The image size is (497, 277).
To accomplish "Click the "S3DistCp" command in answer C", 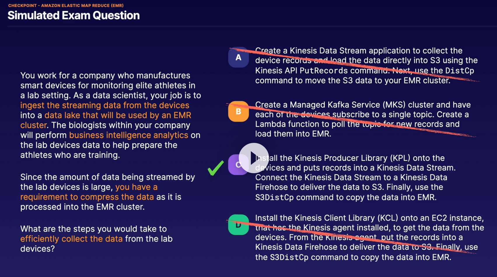I will coord(274,197).
